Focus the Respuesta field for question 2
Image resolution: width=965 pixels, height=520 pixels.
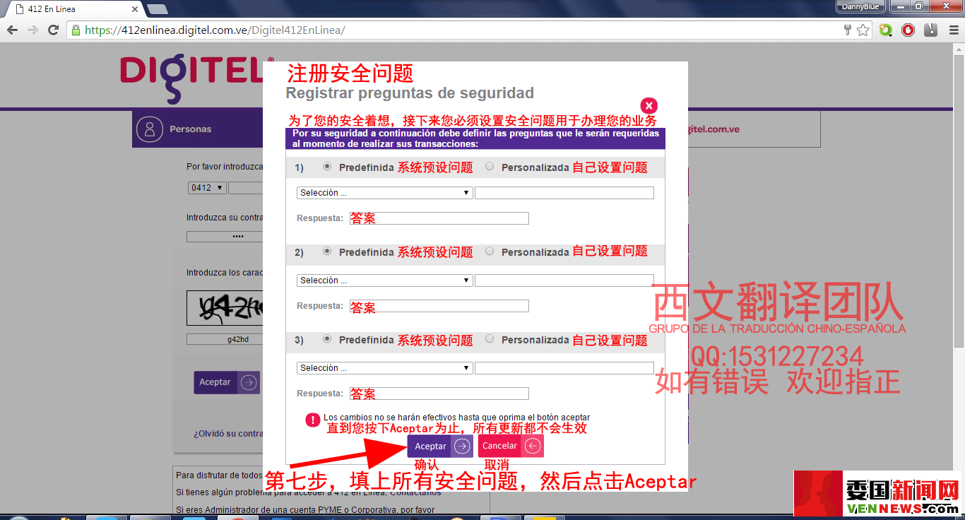click(x=439, y=306)
